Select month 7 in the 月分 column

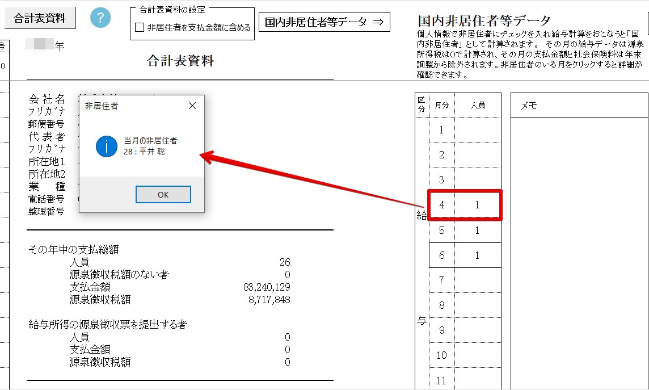coord(442,280)
